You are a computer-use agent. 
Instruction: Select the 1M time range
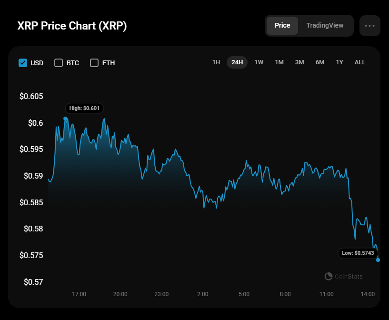[x=279, y=62]
